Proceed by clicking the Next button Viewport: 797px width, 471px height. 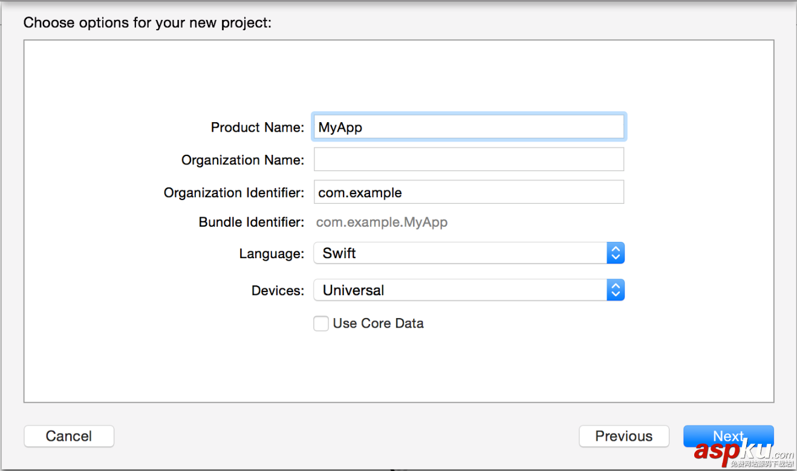728,436
